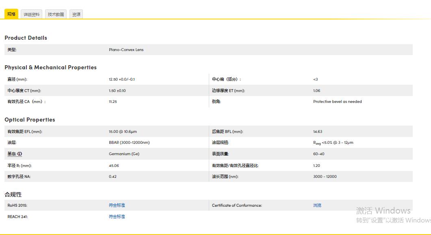Open the 资源 tab
Screen dimensions: 431x235
coord(76,13)
